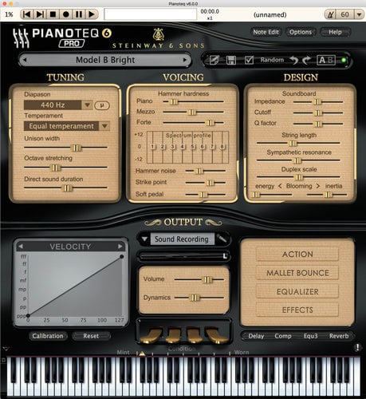Go to previous curve in Velocity panel
This screenshot has height=399, width=366.
click(21, 247)
